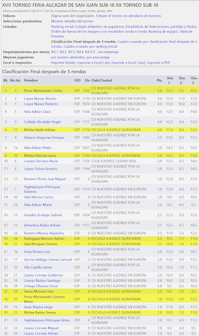Open player Miclea Patricia Ioana
Viewport: 199px width, 336px height.
pyautogui.click(x=40, y=156)
